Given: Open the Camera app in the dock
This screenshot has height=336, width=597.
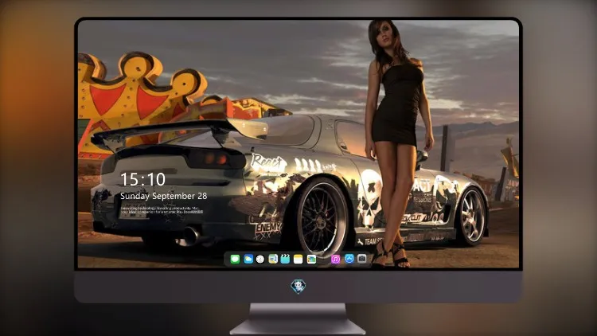Looking at the screenshot, I should point(362,259).
